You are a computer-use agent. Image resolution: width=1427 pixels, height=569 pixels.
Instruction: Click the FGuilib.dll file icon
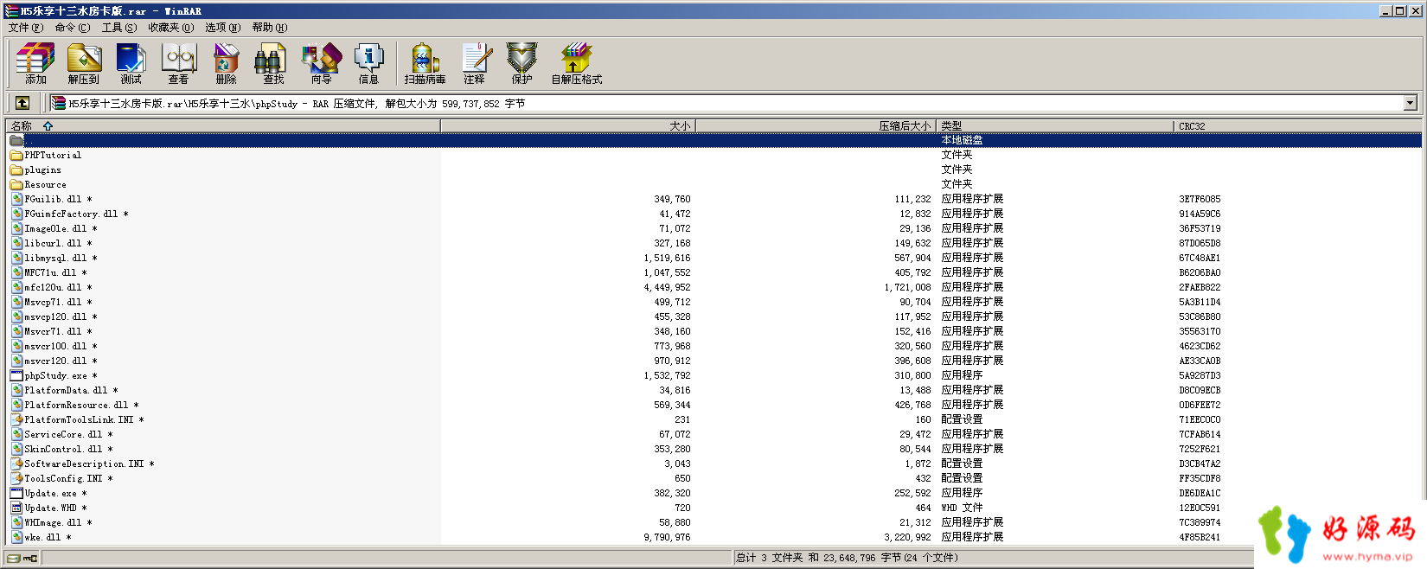[16, 199]
